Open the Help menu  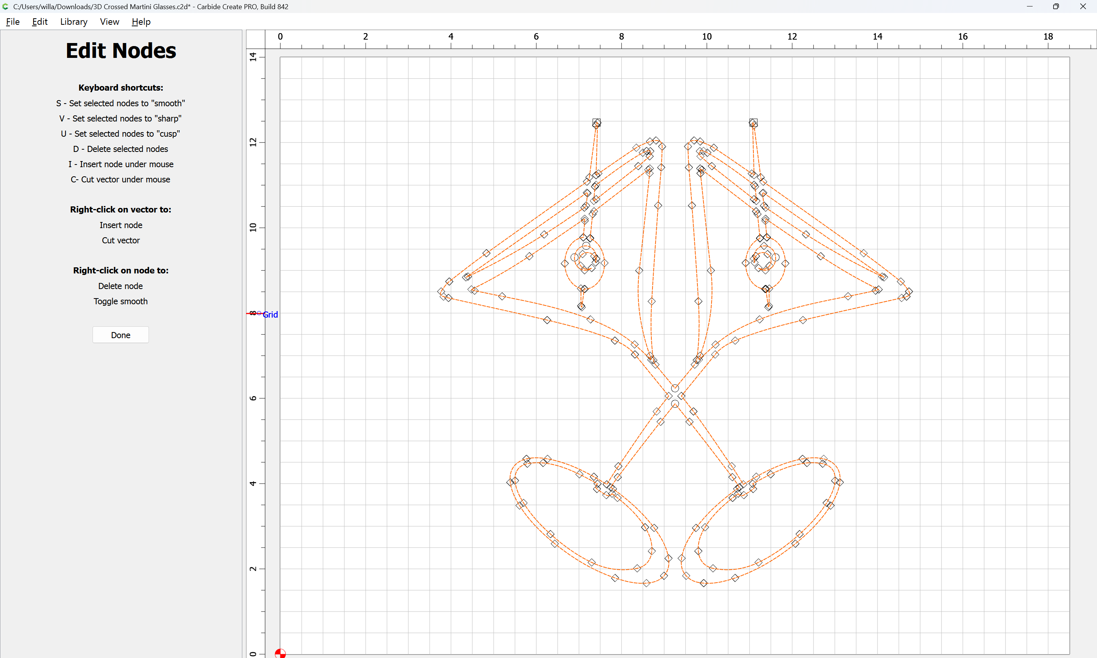tap(141, 22)
